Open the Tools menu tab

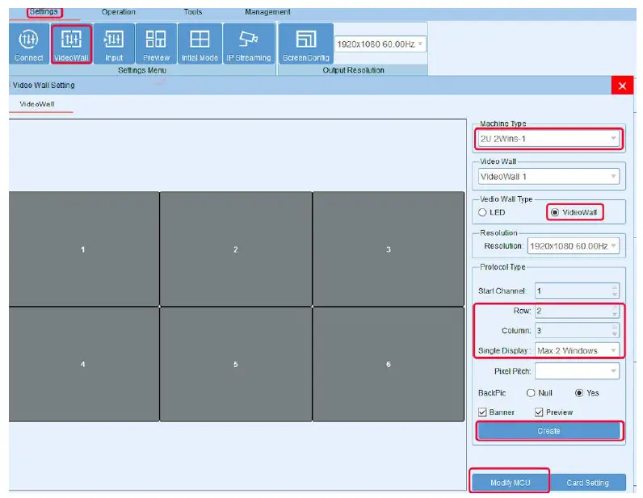193,12
